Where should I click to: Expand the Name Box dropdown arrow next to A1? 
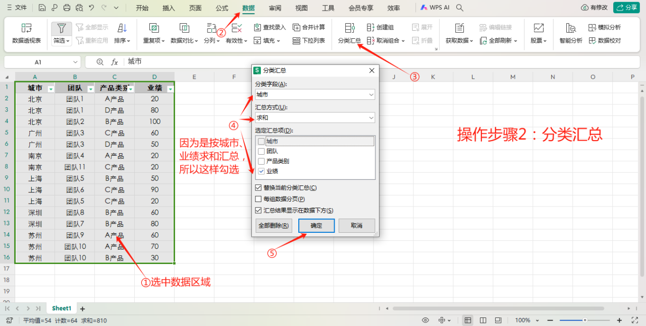pyautogui.click(x=75, y=62)
